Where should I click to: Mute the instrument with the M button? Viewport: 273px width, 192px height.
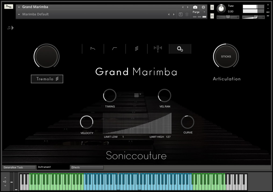212,16
